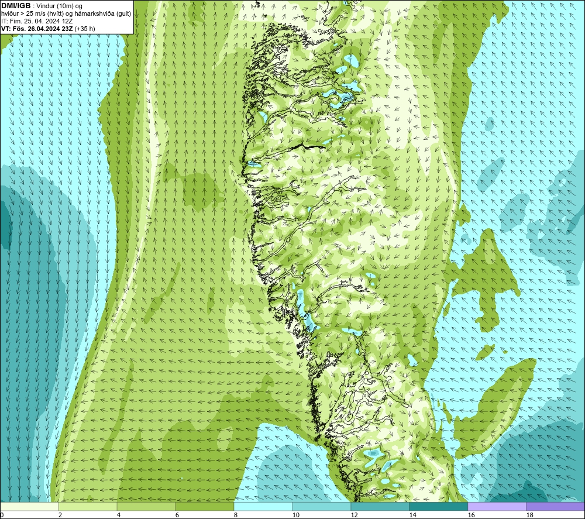585x519 pixels.
Task: Click the purple swatch above 18 m/s
Action: tap(556, 506)
